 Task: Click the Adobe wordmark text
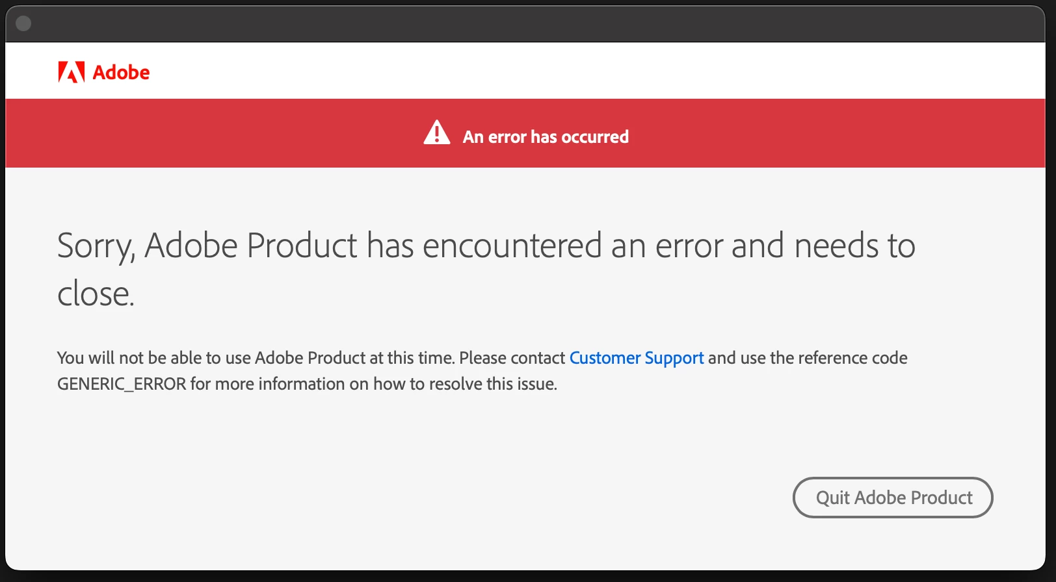[121, 72]
